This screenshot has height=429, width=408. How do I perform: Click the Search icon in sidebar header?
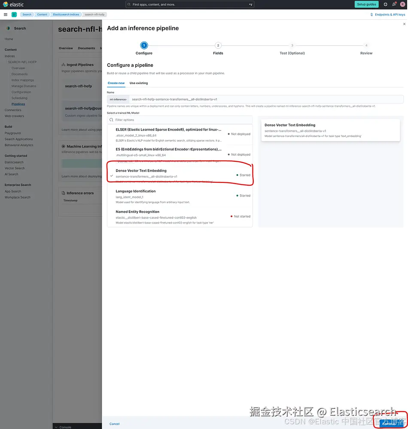click(x=8, y=28)
